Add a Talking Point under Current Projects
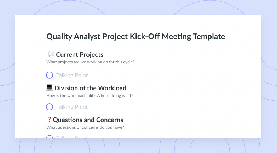Image resolution: width=277 pixels, height=153 pixels. click(x=72, y=75)
